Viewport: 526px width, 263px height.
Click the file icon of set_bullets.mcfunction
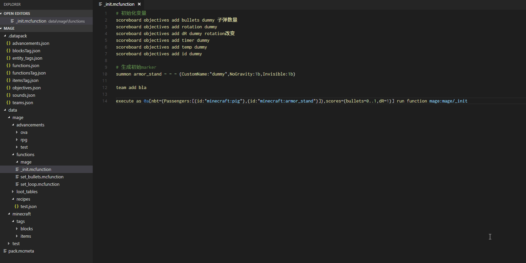pyautogui.click(x=17, y=177)
